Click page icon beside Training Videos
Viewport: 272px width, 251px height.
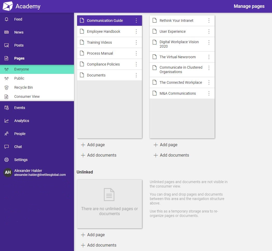point(82,42)
